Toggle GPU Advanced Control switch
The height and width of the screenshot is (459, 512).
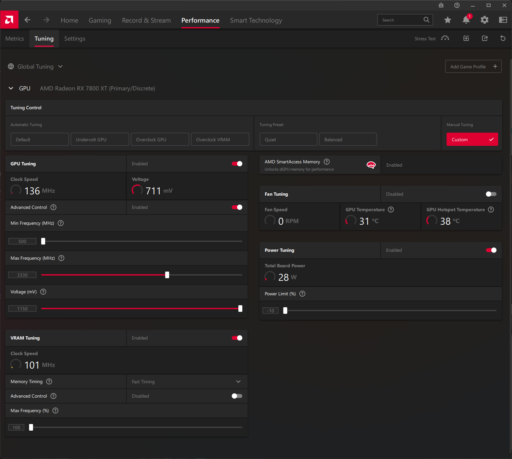pyautogui.click(x=237, y=207)
